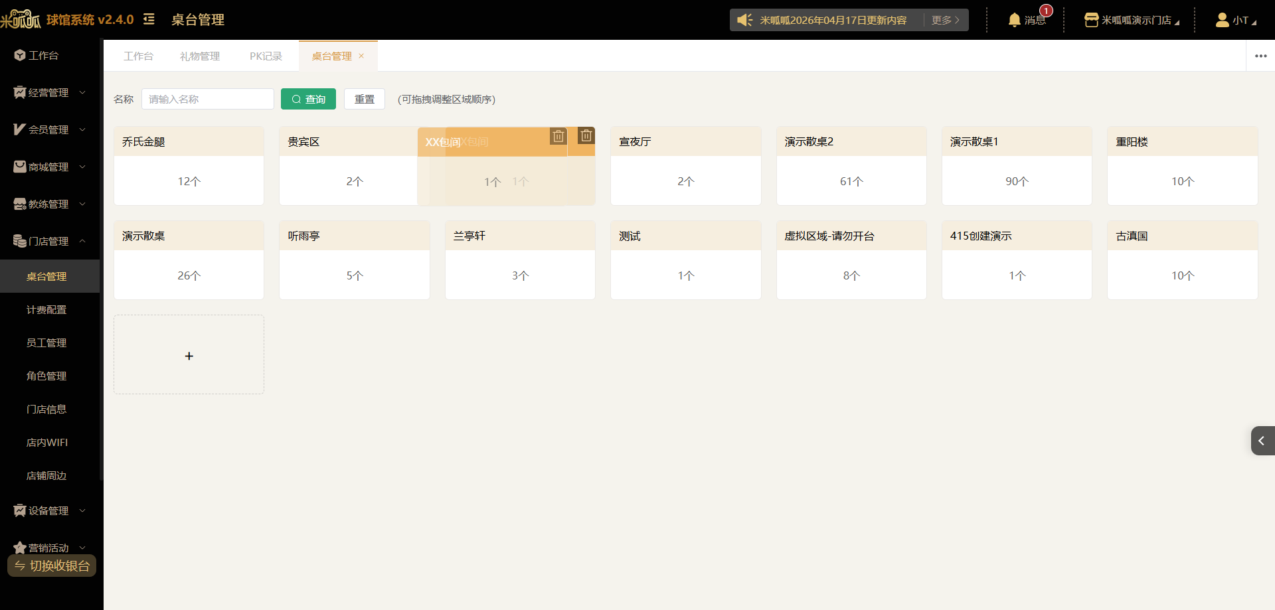Expand 教练管理 in the sidebar

(x=50, y=204)
